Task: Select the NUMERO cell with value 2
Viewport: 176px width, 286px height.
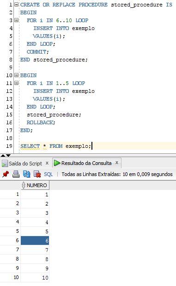Action: tap(35, 204)
